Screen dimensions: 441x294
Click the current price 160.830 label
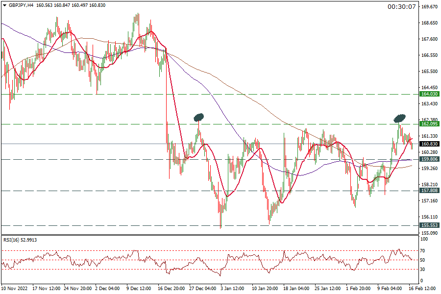[429, 144]
